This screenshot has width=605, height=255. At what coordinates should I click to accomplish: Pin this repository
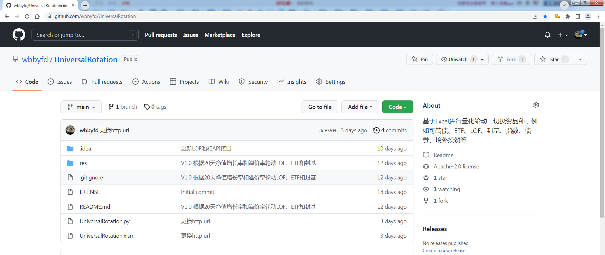[420, 59]
